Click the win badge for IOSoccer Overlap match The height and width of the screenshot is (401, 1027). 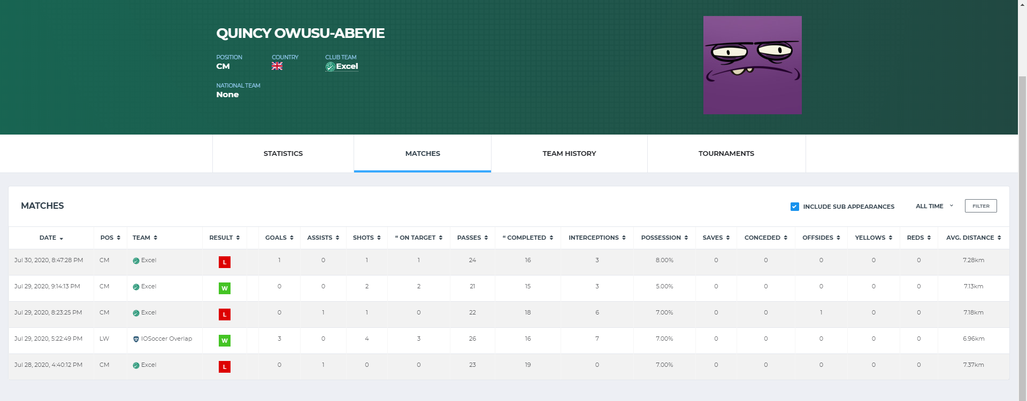pyautogui.click(x=225, y=341)
